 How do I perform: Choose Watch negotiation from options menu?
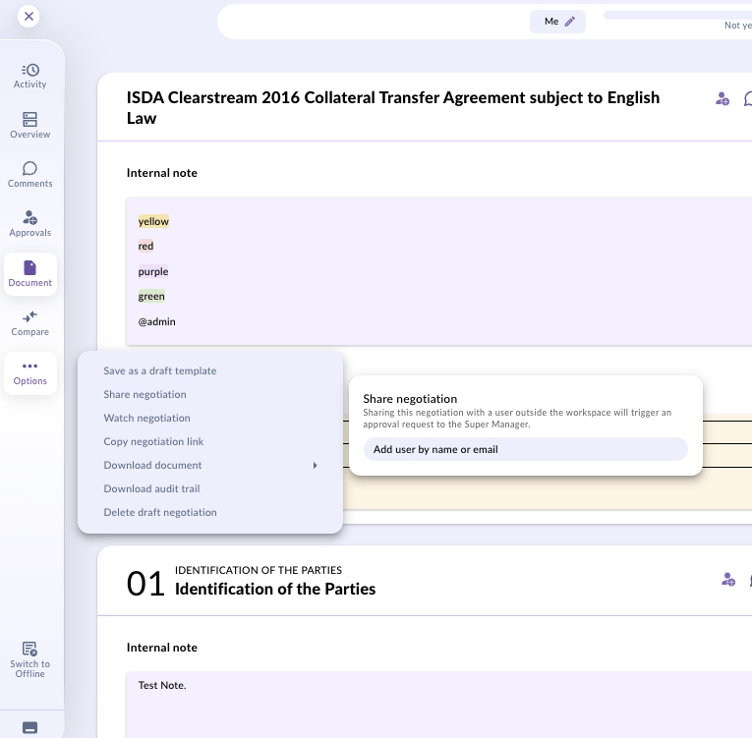click(x=146, y=418)
